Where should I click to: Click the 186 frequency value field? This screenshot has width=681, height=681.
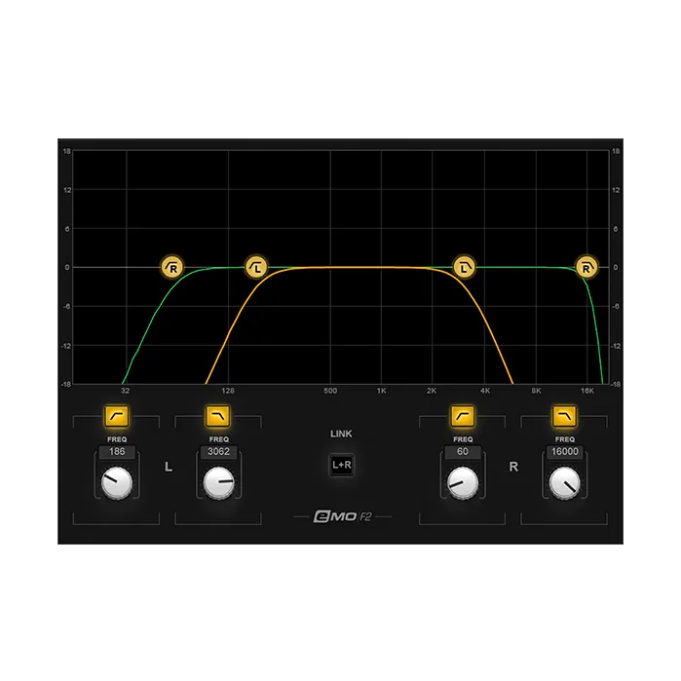pyautogui.click(x=117, y=452)
